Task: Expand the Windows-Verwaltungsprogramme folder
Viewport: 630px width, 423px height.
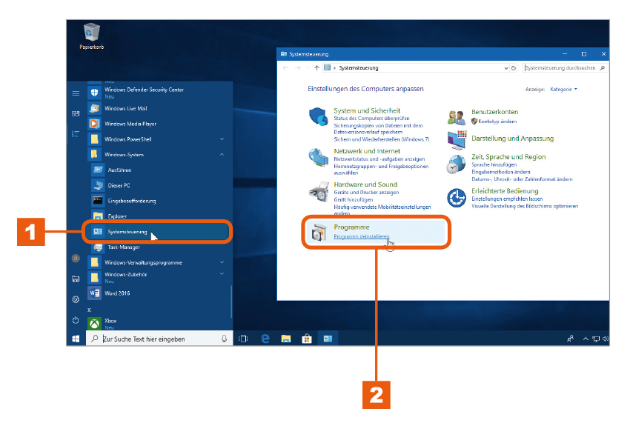Action: pyautogui.click(x=222, y=262)
